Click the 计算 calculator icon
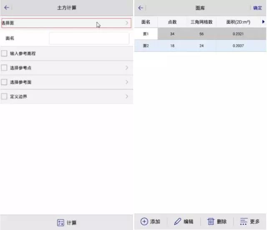Viewport: 267px width, 230px height. pyautogui.click(x=60, y=222)
